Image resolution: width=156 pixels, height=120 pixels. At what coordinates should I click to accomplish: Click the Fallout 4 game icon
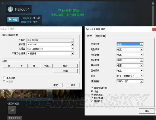(10, 9)
